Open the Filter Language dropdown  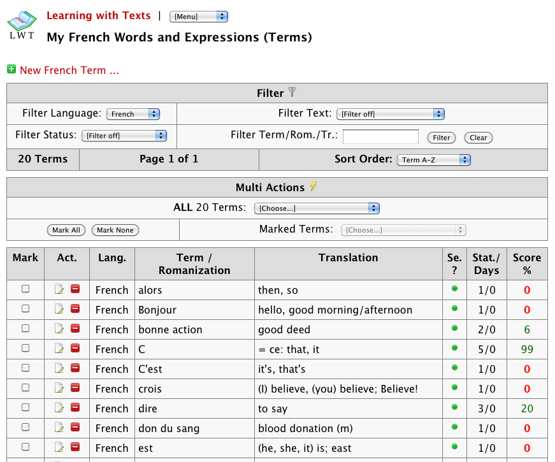133,114
